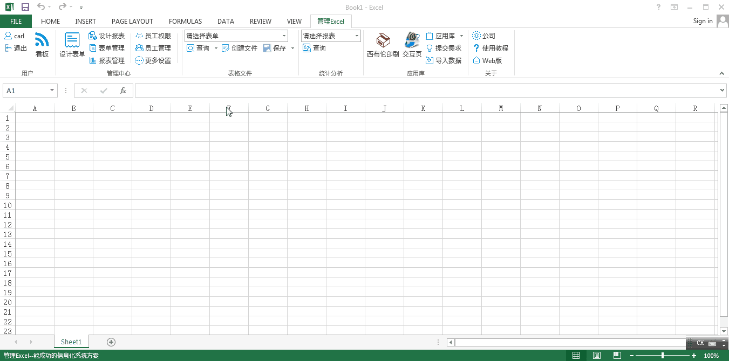
Task: Open the 看板 dashboard
Action: (42, 45)
